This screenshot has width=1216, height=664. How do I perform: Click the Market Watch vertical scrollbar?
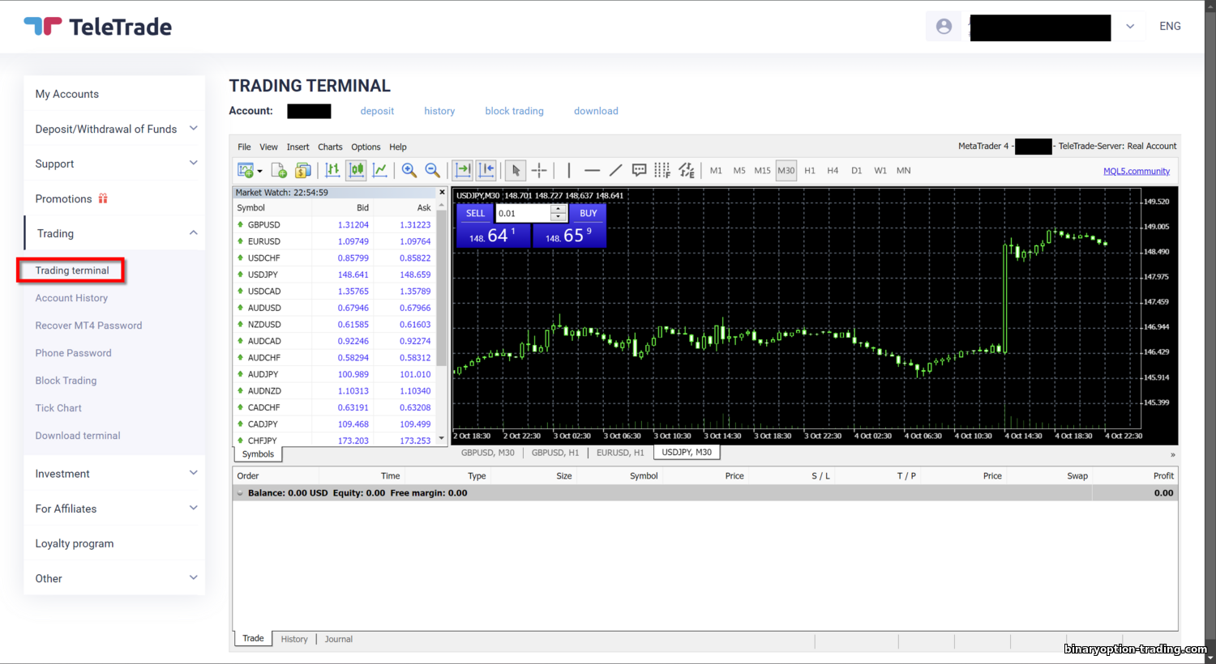[x=442, y=320]
